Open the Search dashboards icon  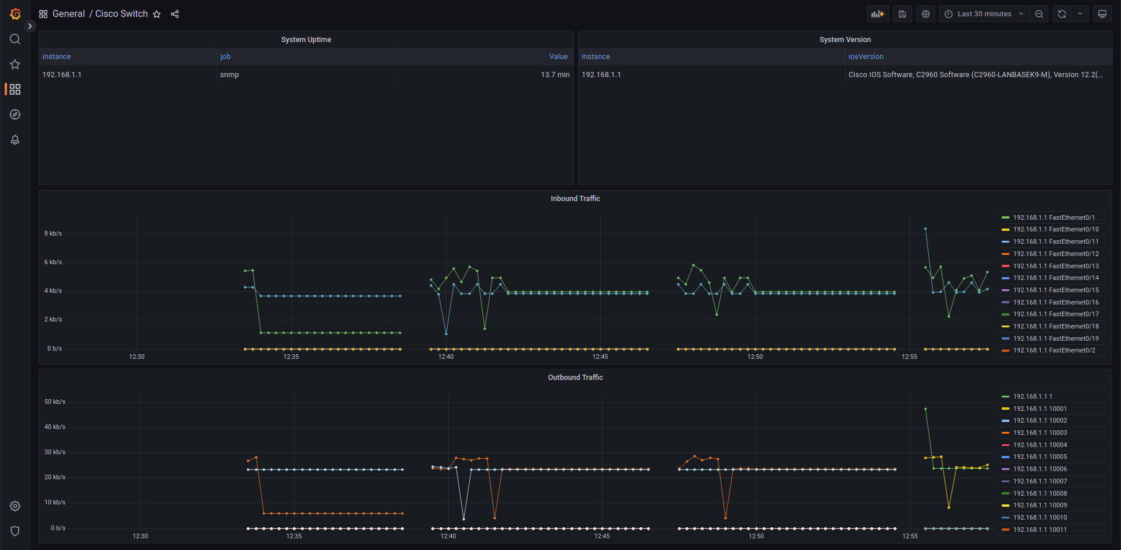click(15, 39)
